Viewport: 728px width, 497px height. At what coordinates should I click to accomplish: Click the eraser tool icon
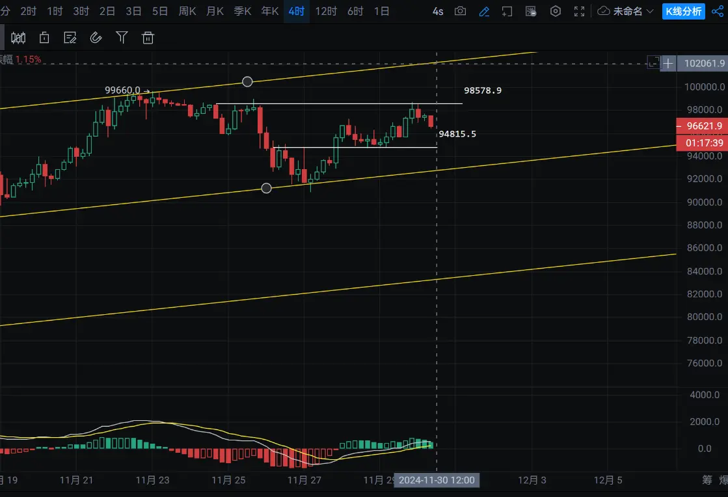[96, 38]
